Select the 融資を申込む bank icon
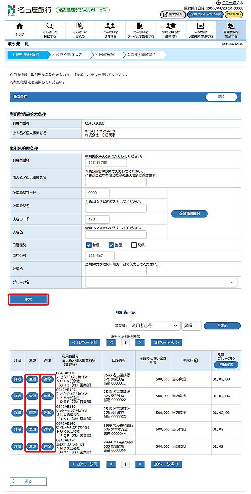This screenshot has width=251, height=494. 170,26
